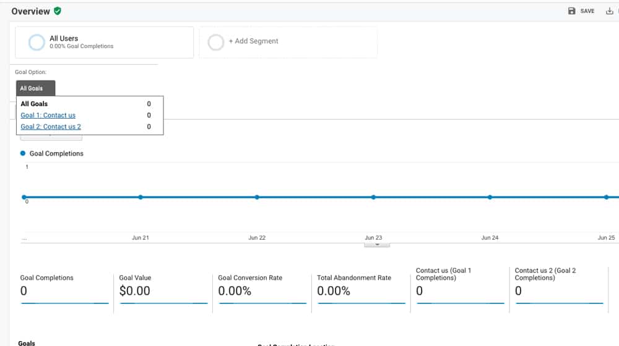Click the Goal Completions legend dot
The width and height of the screenshot is (619, 346).
pos(23,153)
